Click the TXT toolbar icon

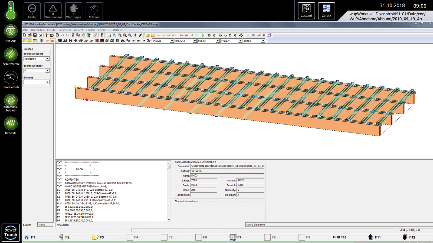[x=133, y=41]
